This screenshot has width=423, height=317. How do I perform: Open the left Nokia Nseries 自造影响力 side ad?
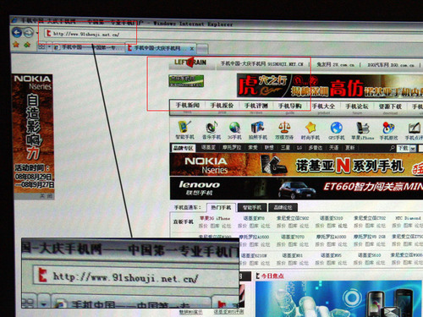(x=34, y=134)
